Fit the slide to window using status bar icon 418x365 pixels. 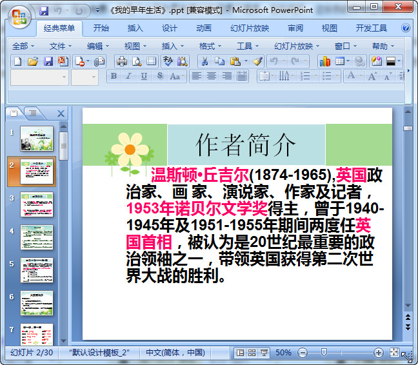click(395, 353)
